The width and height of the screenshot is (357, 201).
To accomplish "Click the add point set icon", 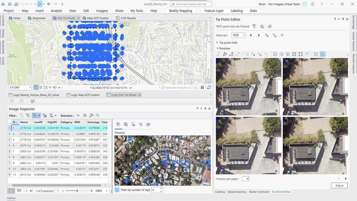I will [267, 35].
